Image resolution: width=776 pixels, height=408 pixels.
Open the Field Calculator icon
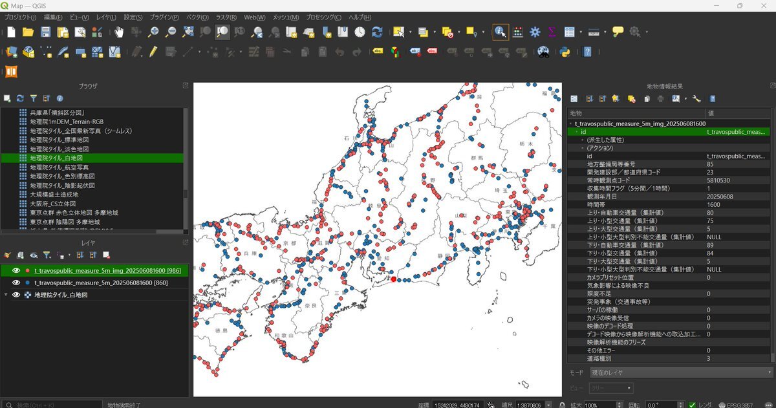(518, 32)
